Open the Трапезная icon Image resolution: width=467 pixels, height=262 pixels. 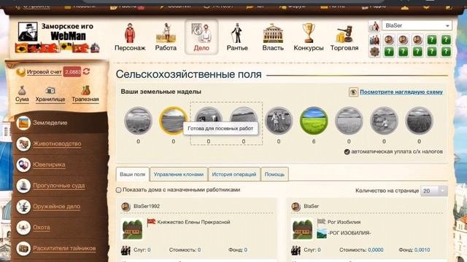pyautogui.click(x=85, y=90)
